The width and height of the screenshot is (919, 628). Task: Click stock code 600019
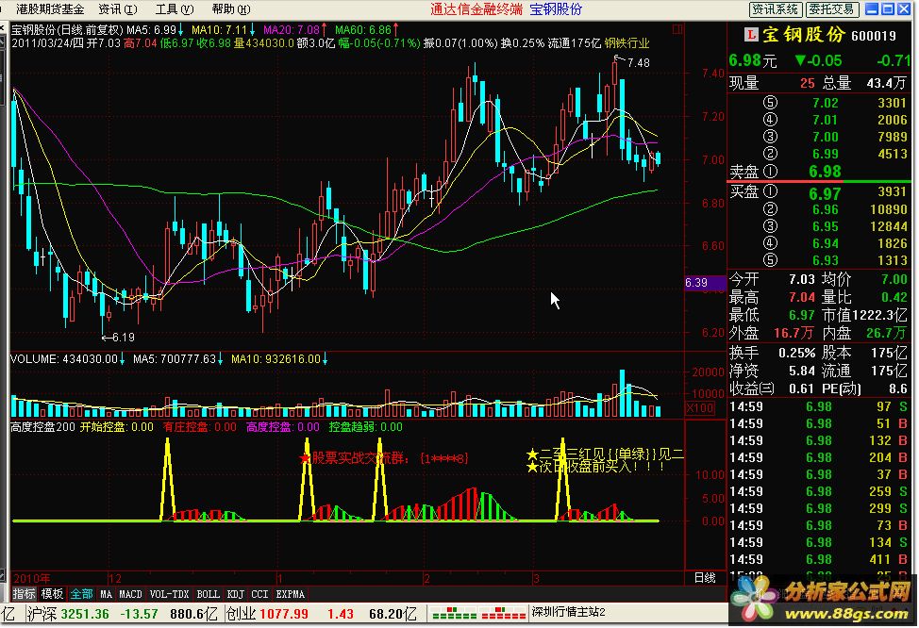(874, 36)
